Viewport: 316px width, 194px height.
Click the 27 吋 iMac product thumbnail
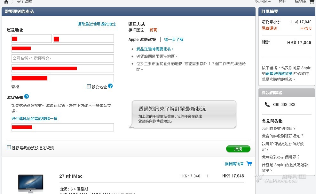[x=31, y=184]
